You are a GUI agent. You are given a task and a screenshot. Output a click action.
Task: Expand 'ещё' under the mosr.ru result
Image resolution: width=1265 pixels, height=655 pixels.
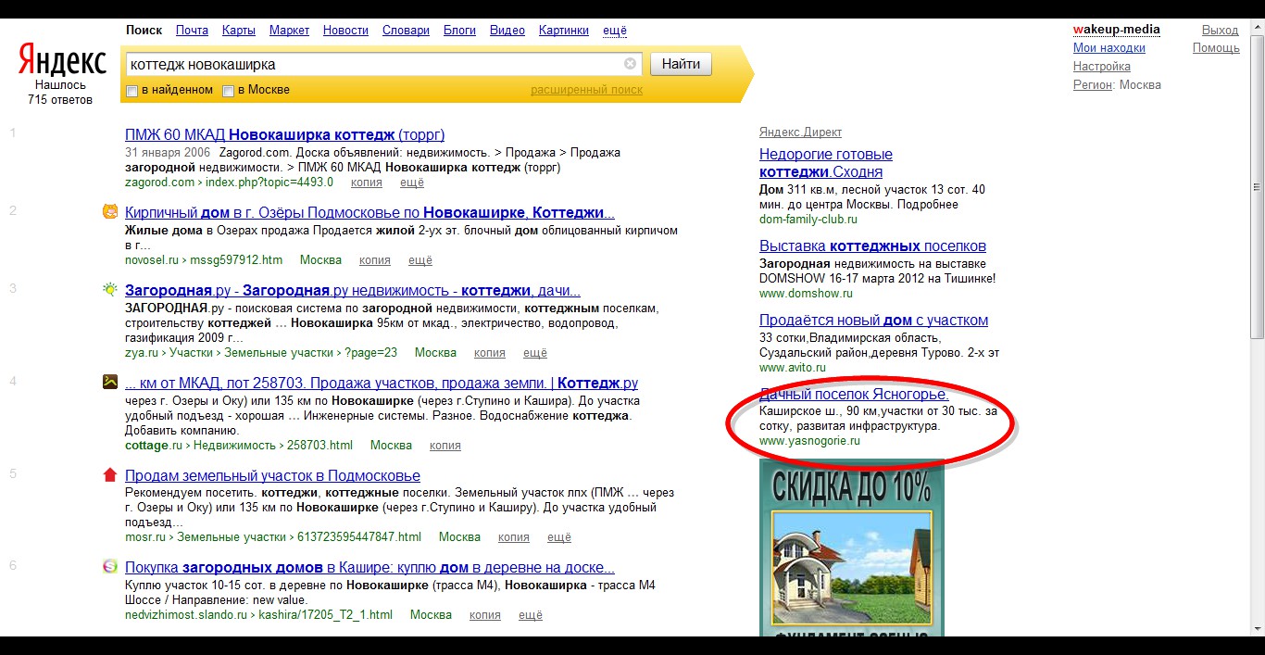pos(559,537)
